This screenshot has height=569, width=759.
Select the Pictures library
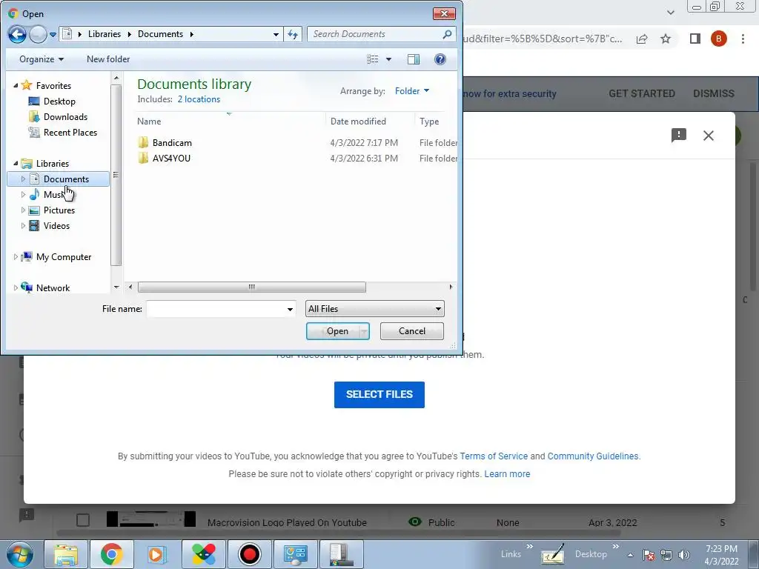tap(59, 210)
